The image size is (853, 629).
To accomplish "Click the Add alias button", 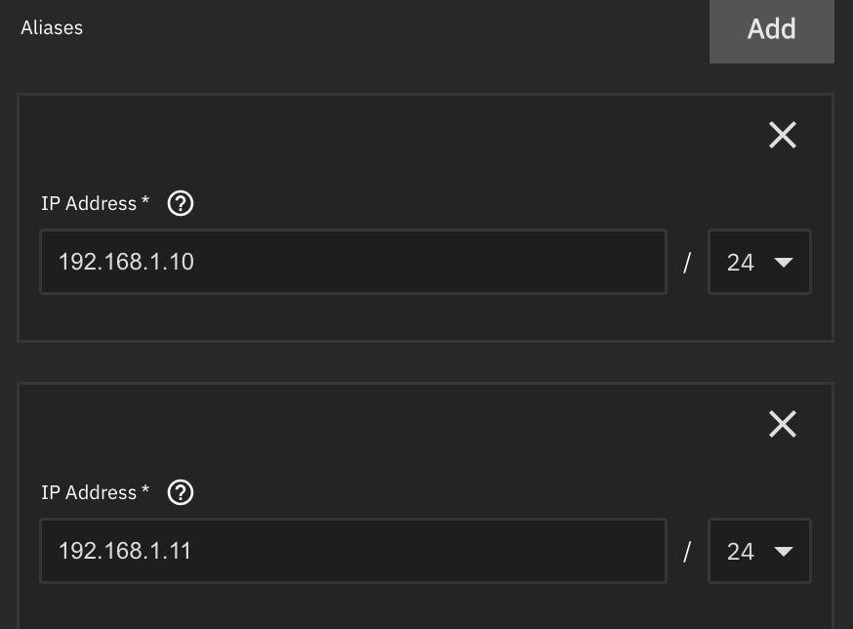I will 771,30.
